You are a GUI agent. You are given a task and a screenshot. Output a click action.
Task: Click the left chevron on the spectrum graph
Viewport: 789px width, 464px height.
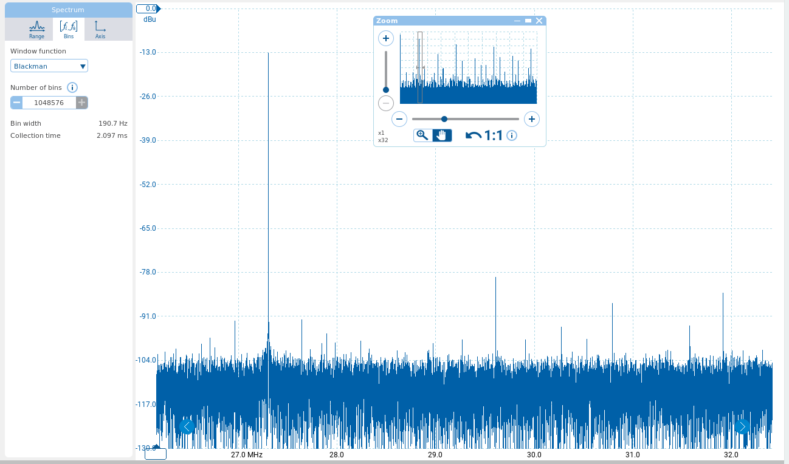(x=187, y=426)
